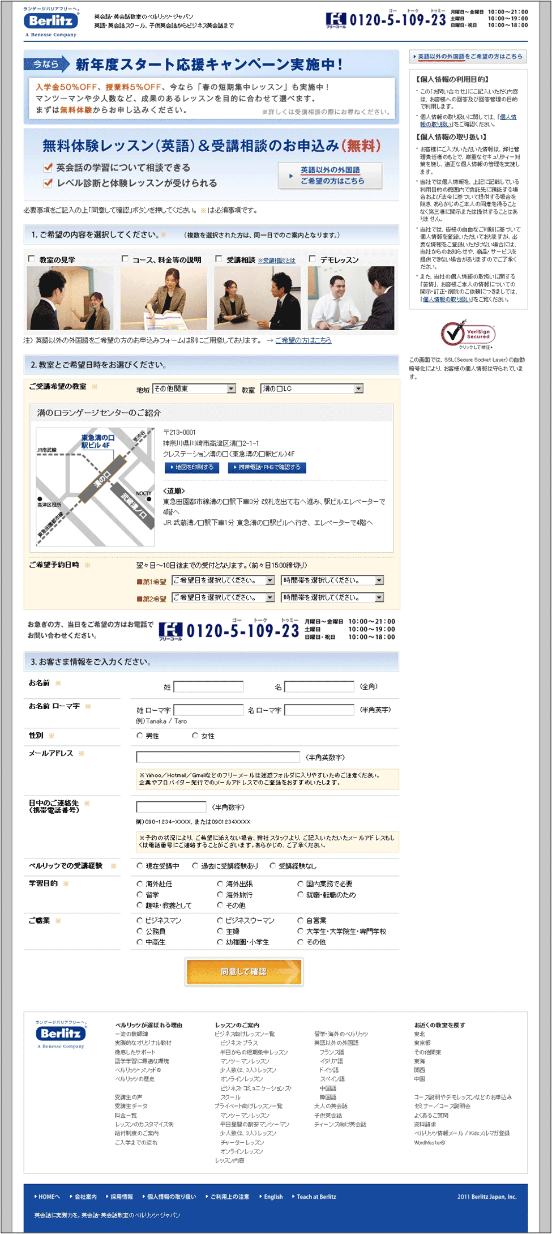Image resolution: width=552 pixels, height=1234 pixels.
Task: Open 第2希望 time slot dropdown
Action: click(332, 597)
